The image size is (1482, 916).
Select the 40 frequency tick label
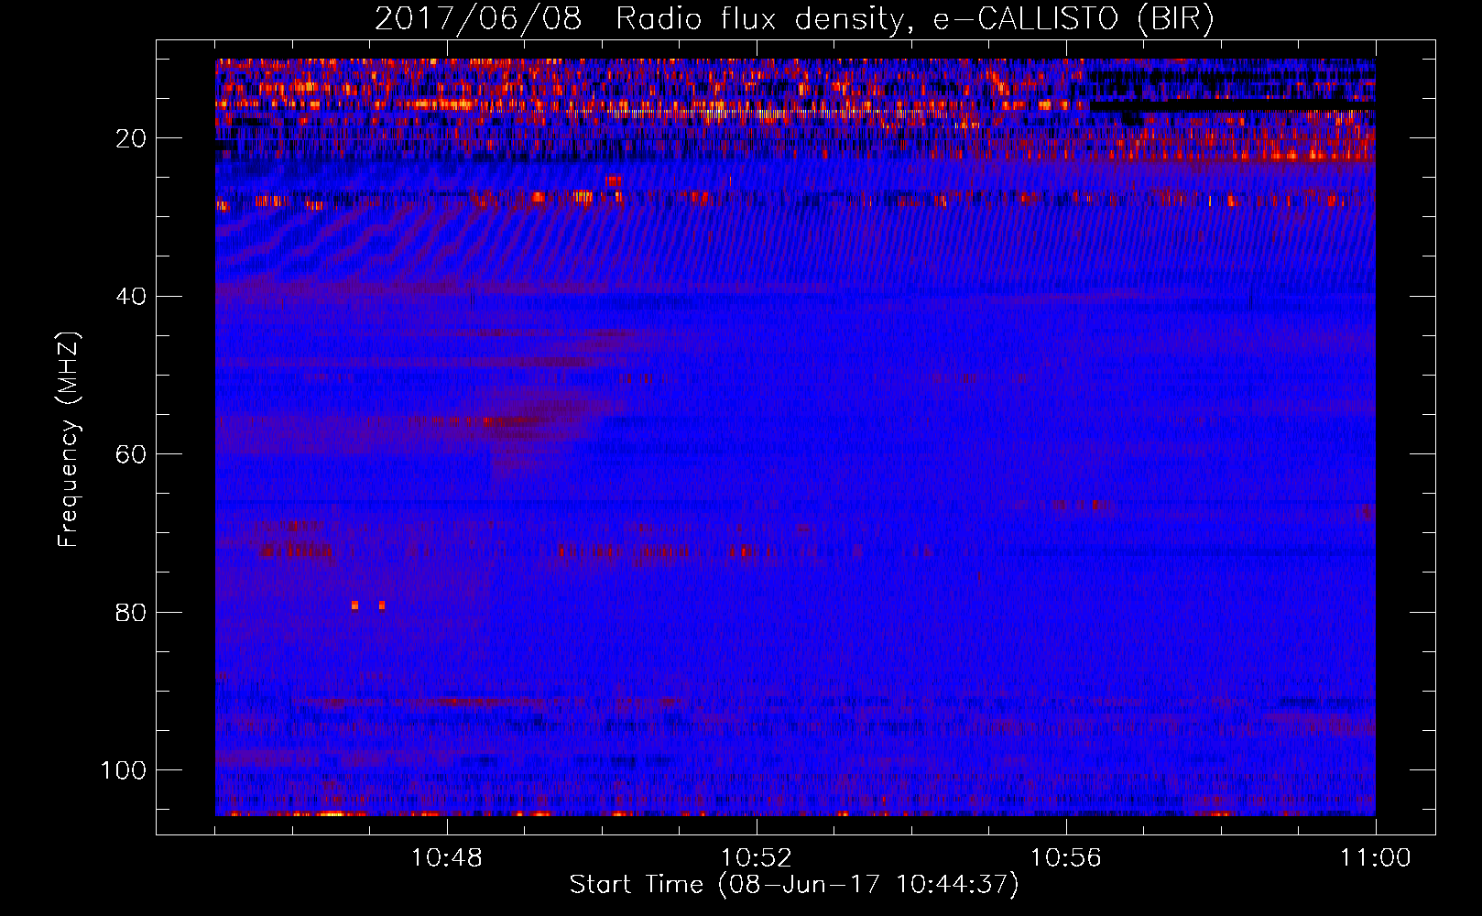point(131,297)
